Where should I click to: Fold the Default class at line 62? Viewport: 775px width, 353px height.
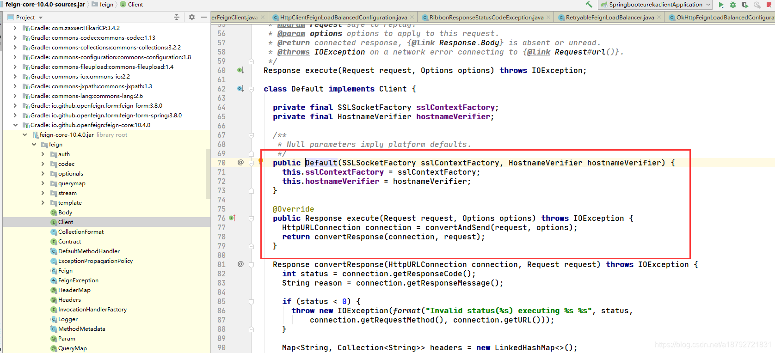[x=251, y=89]
